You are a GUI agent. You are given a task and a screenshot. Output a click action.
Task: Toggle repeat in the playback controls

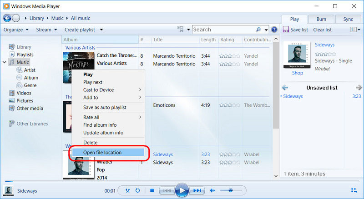139,191
